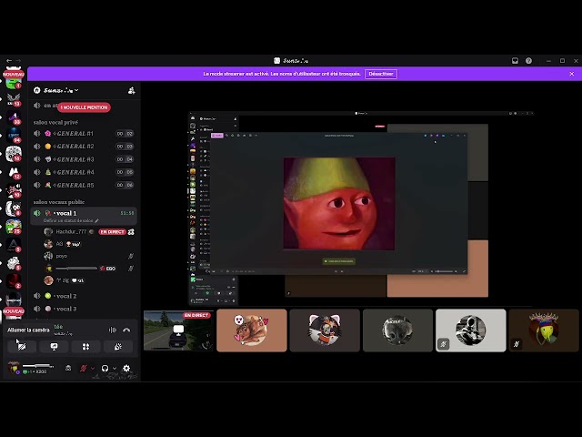The image size is (582, 437).
Task: Open the inbox icon in title bar
Action: 515,61
